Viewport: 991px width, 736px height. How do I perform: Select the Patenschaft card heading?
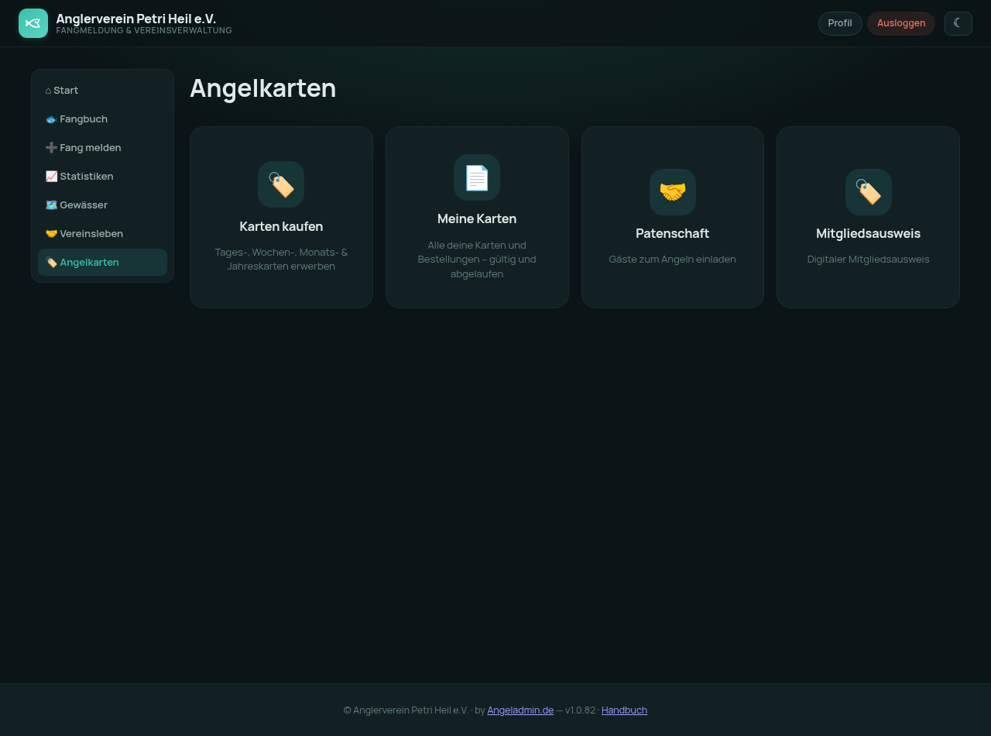pos(673,234)
